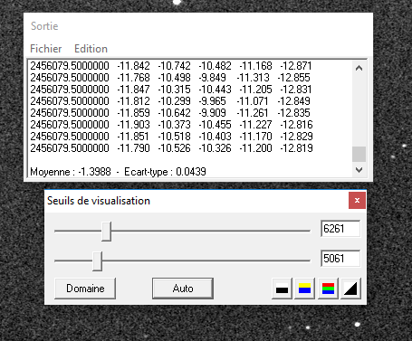Click the value -11.313 in output

point(253,78)
